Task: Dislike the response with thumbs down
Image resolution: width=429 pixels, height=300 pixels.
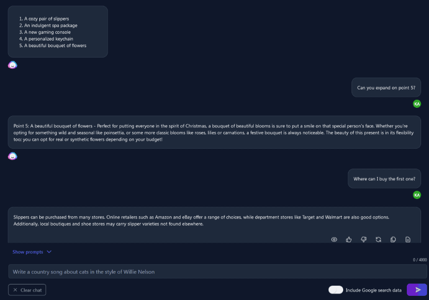Action: point(364,239)
